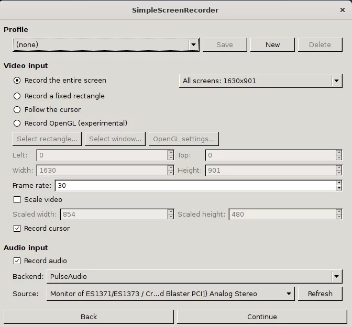
Task: Expand the audio Source dropdown
Action: coord(171,294)
